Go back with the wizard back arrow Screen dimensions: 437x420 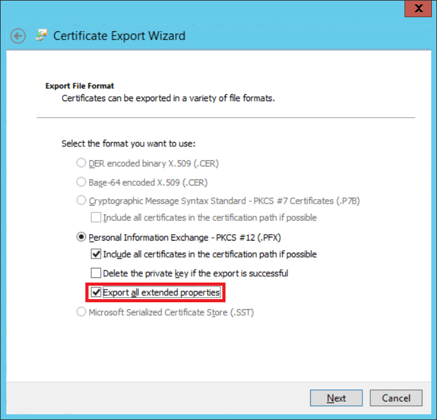pyautogui.click(x=18, y=36)
